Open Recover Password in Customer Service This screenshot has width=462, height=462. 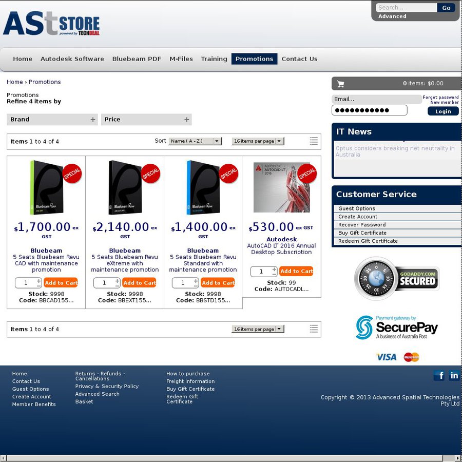click(362, 224)
